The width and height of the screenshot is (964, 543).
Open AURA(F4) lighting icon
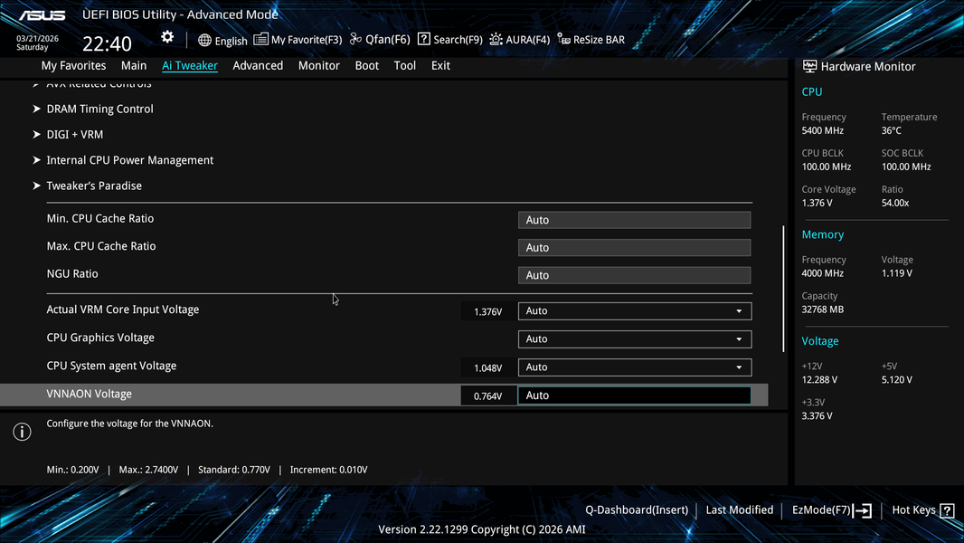tap(496, 39)
